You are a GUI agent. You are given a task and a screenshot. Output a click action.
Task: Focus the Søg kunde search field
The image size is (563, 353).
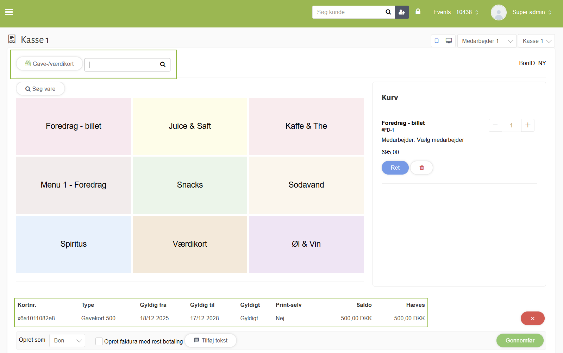point(349,12)
